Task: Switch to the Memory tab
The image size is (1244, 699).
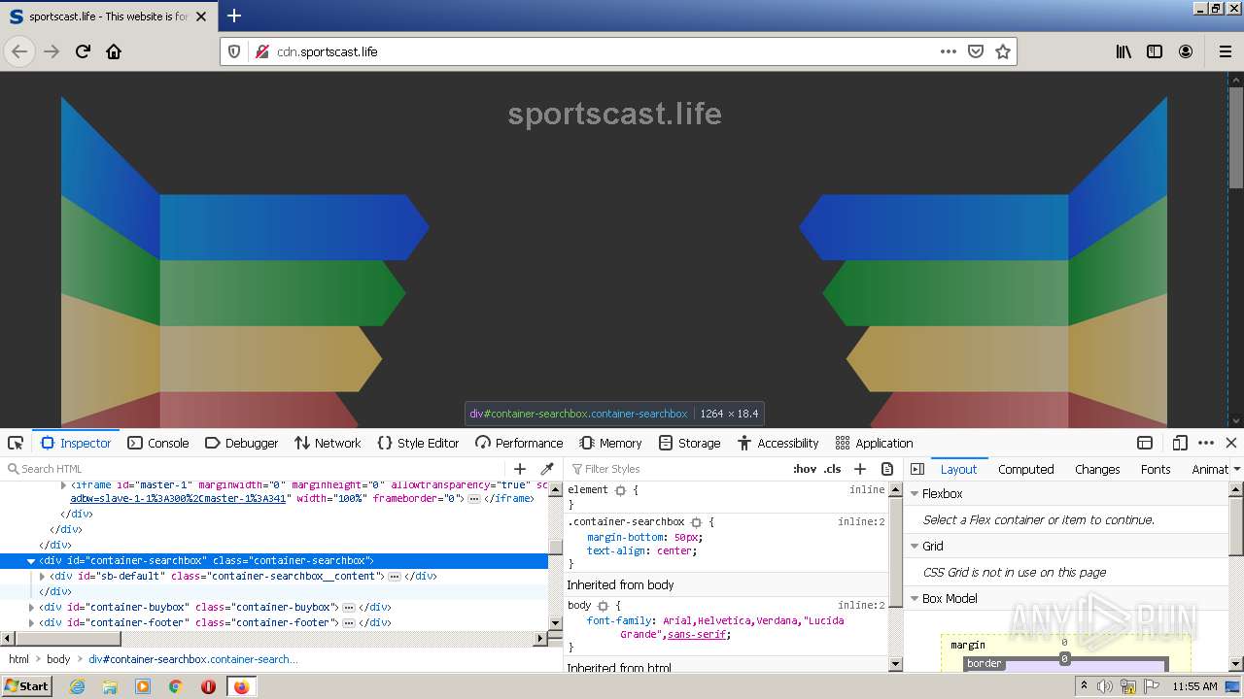Action: [x=610, y=443]
